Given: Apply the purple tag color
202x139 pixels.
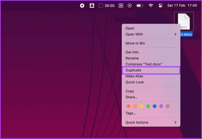Looking at the screenshot, I should point(161,106).
